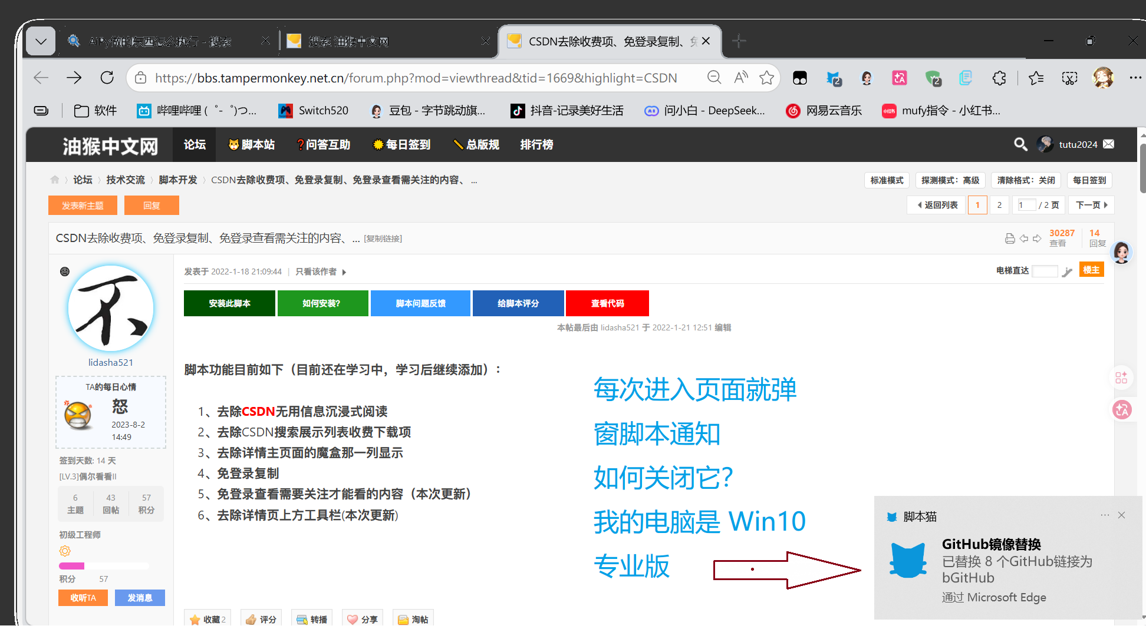1146x629 pixels.
Task: Open the Extensions puzzle icon
Action: coord(999,78)
